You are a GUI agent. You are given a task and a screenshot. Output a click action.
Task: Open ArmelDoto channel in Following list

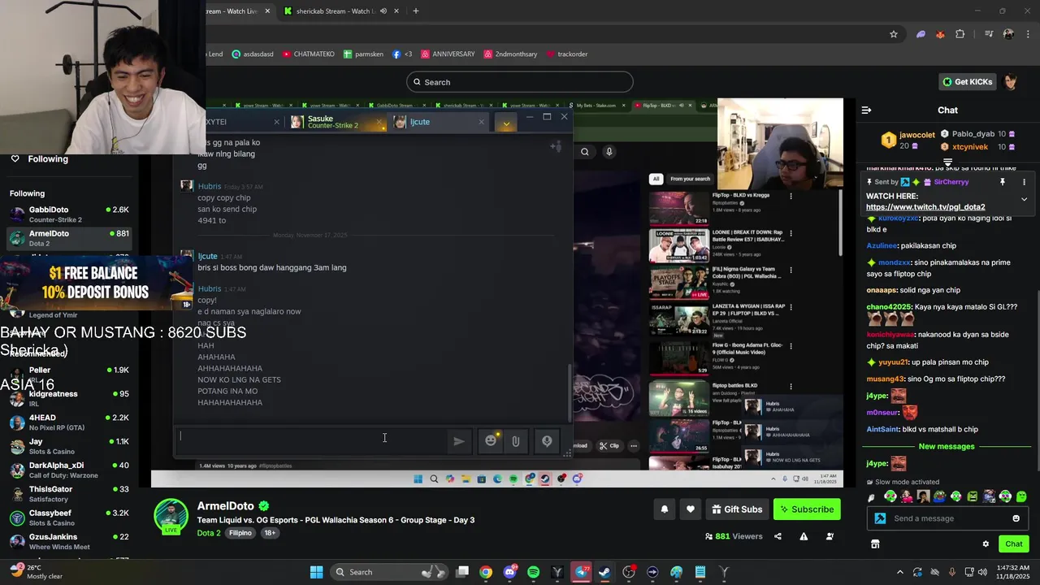(69, 238)
